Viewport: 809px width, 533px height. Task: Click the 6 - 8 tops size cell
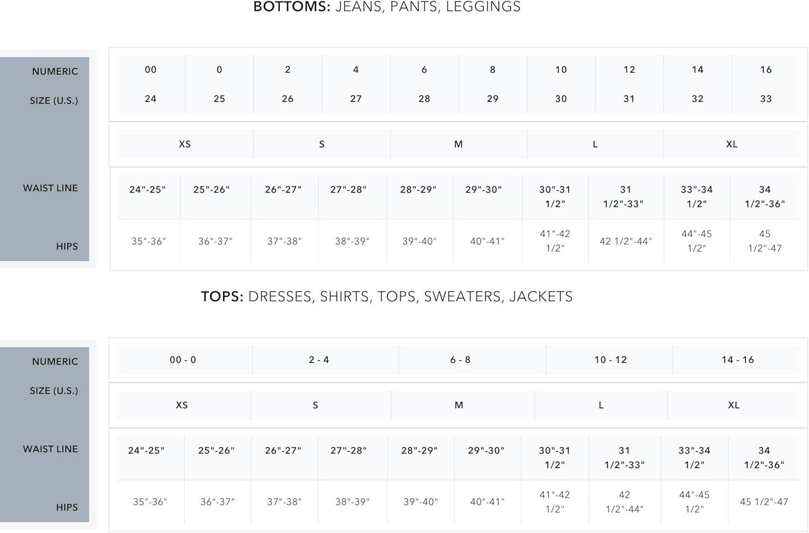click(460, 360)
